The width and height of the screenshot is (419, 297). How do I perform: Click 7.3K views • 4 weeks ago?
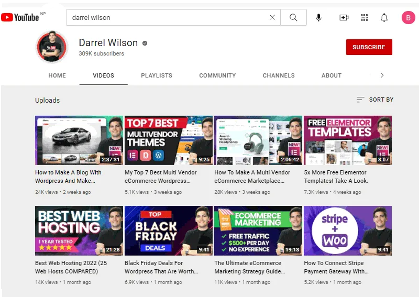[333, 192]
